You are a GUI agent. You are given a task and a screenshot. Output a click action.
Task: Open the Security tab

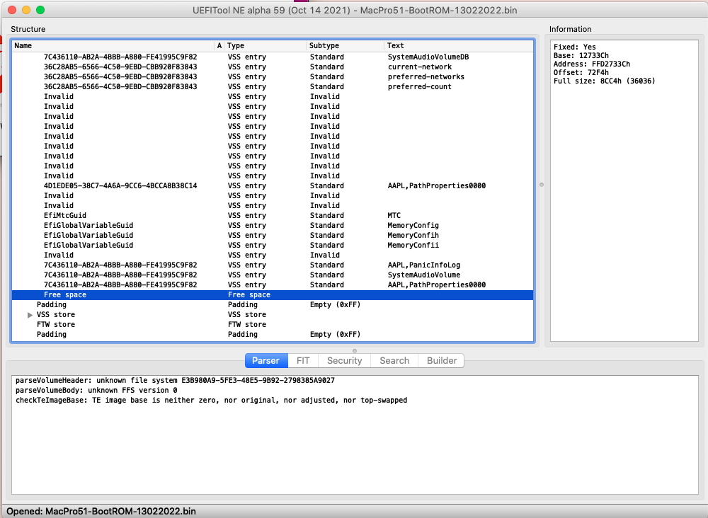coord(345,360)
